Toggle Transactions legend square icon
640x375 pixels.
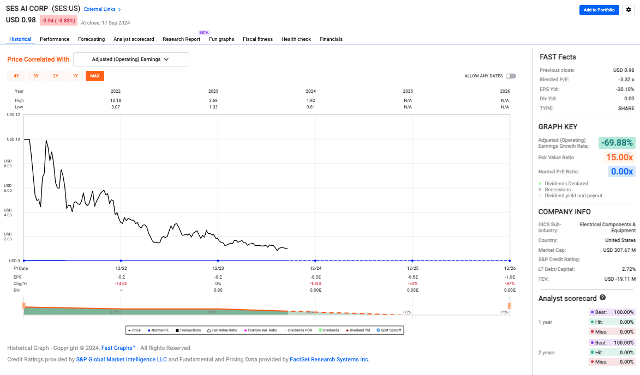coord(177,330)
